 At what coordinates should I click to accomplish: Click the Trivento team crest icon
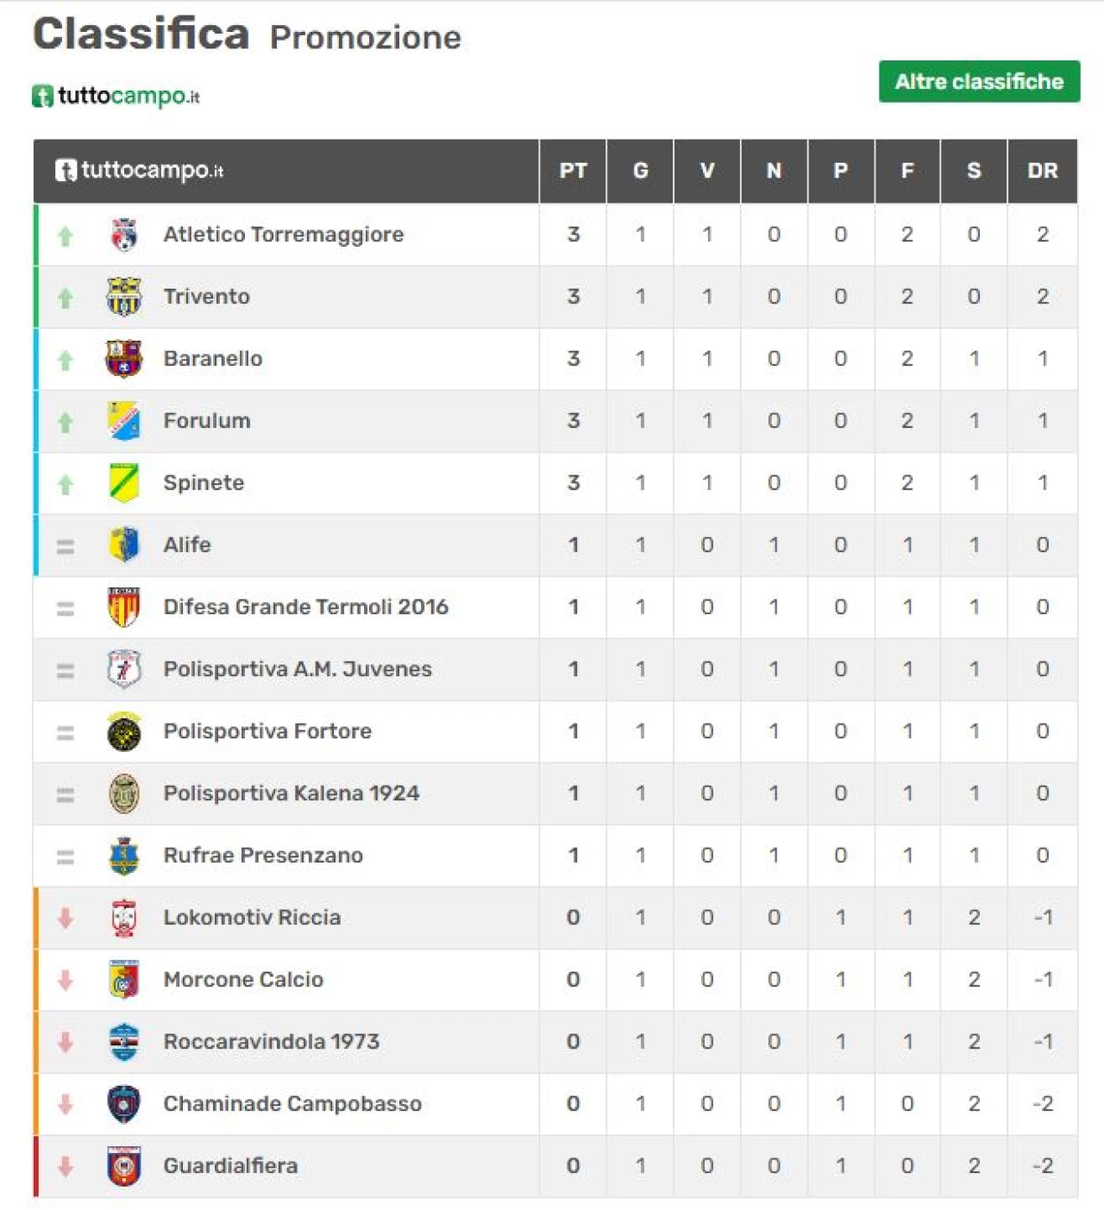tap(124, 297)
